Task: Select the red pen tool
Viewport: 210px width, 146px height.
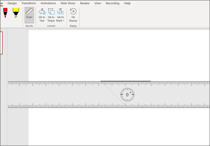Action: point(5,13)
